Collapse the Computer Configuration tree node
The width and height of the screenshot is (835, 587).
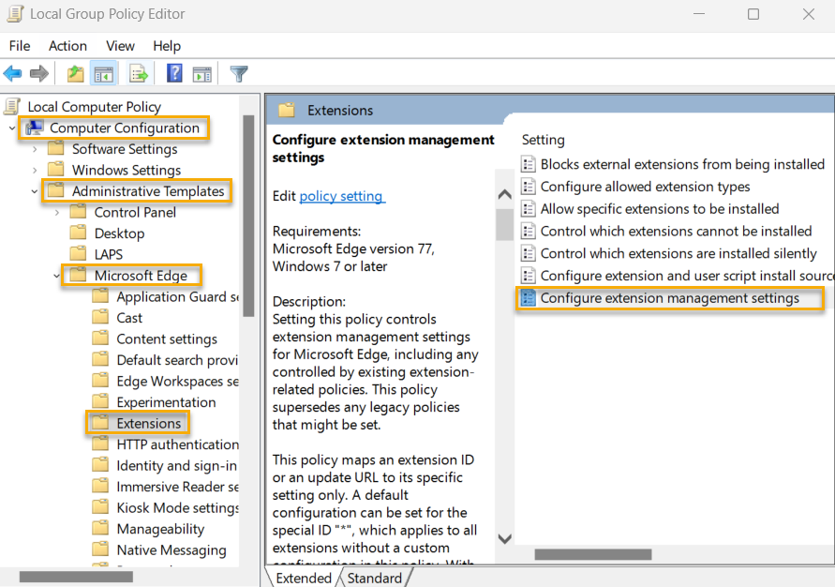(9, 128)
